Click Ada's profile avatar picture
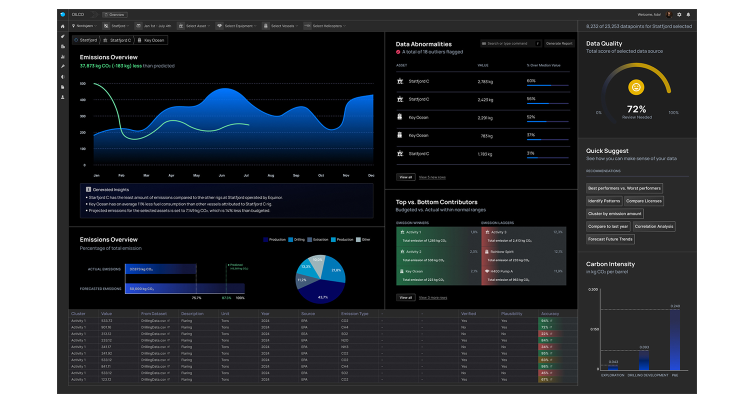 669,15
